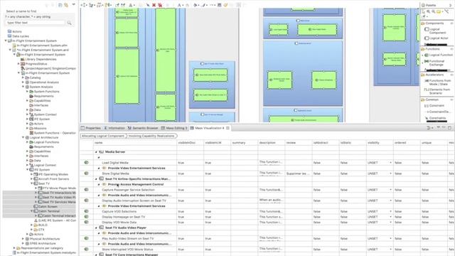The width and height of the screenshot is (455, 256).
Task: Collapse the Components palette section
Action: tap(451, 23)
